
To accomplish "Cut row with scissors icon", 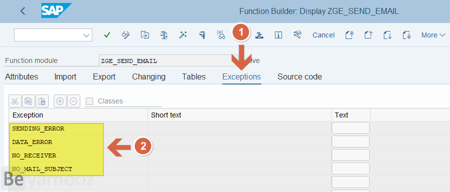I will (15, 101).
